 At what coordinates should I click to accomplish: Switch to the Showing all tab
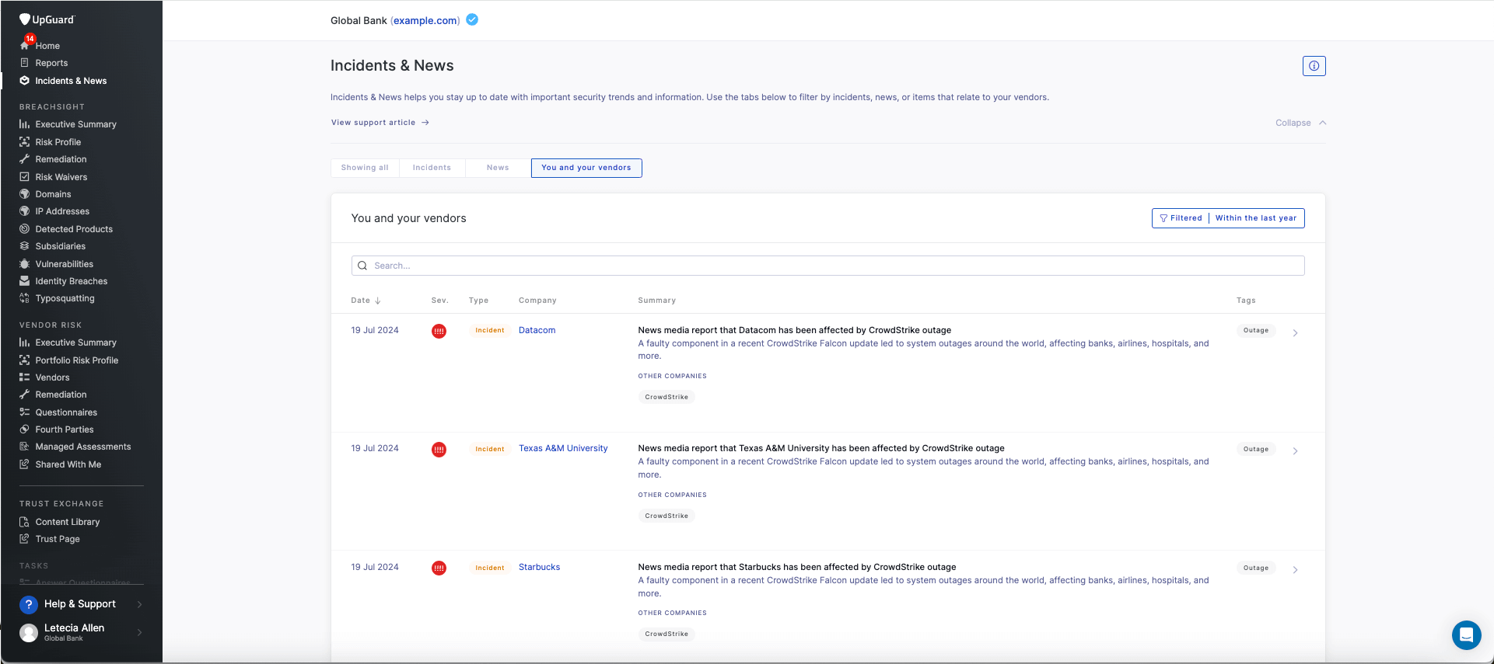[365, 168]
